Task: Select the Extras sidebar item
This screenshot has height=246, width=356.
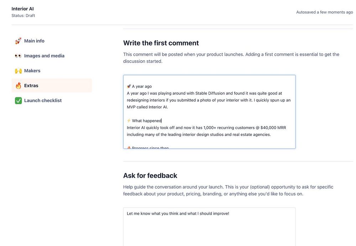Action: (31, 86)
